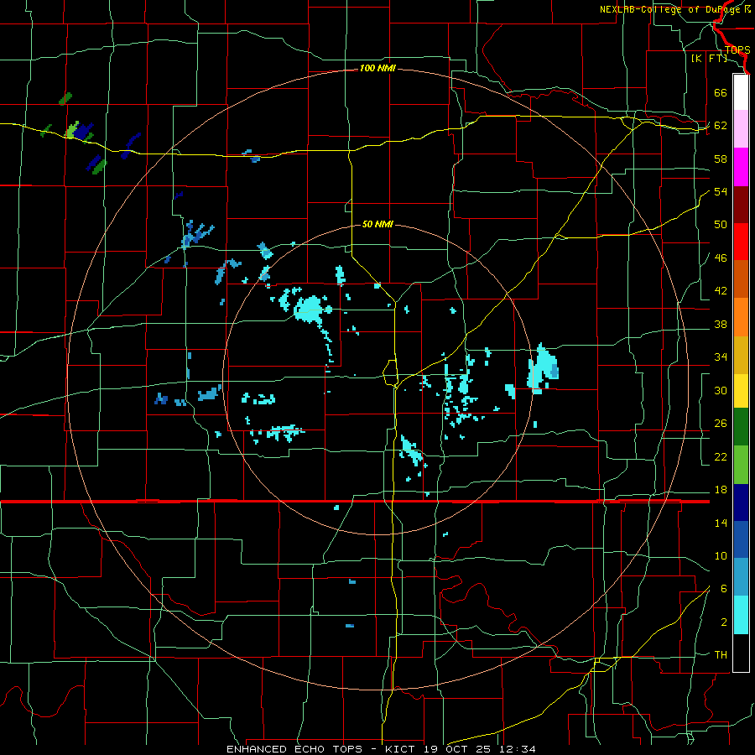Viewport: 755px width, 755px height.
Task: Click the 38 value on the legend scale
Action: 721,324
